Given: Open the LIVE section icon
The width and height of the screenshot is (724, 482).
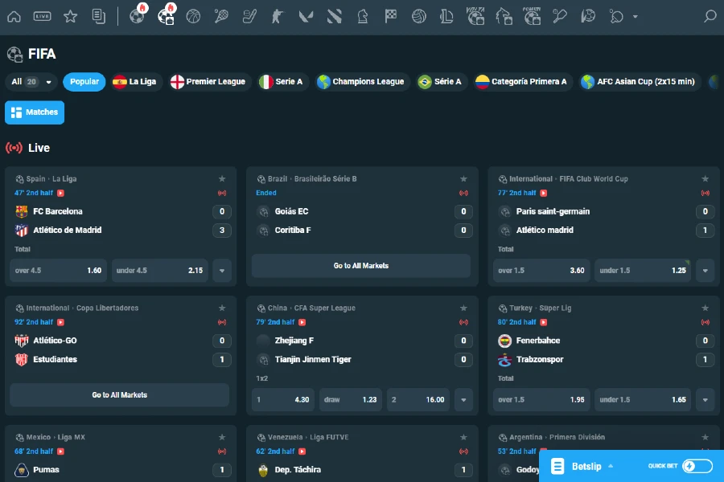Looking at the screenshot, I should coord(43,15).
